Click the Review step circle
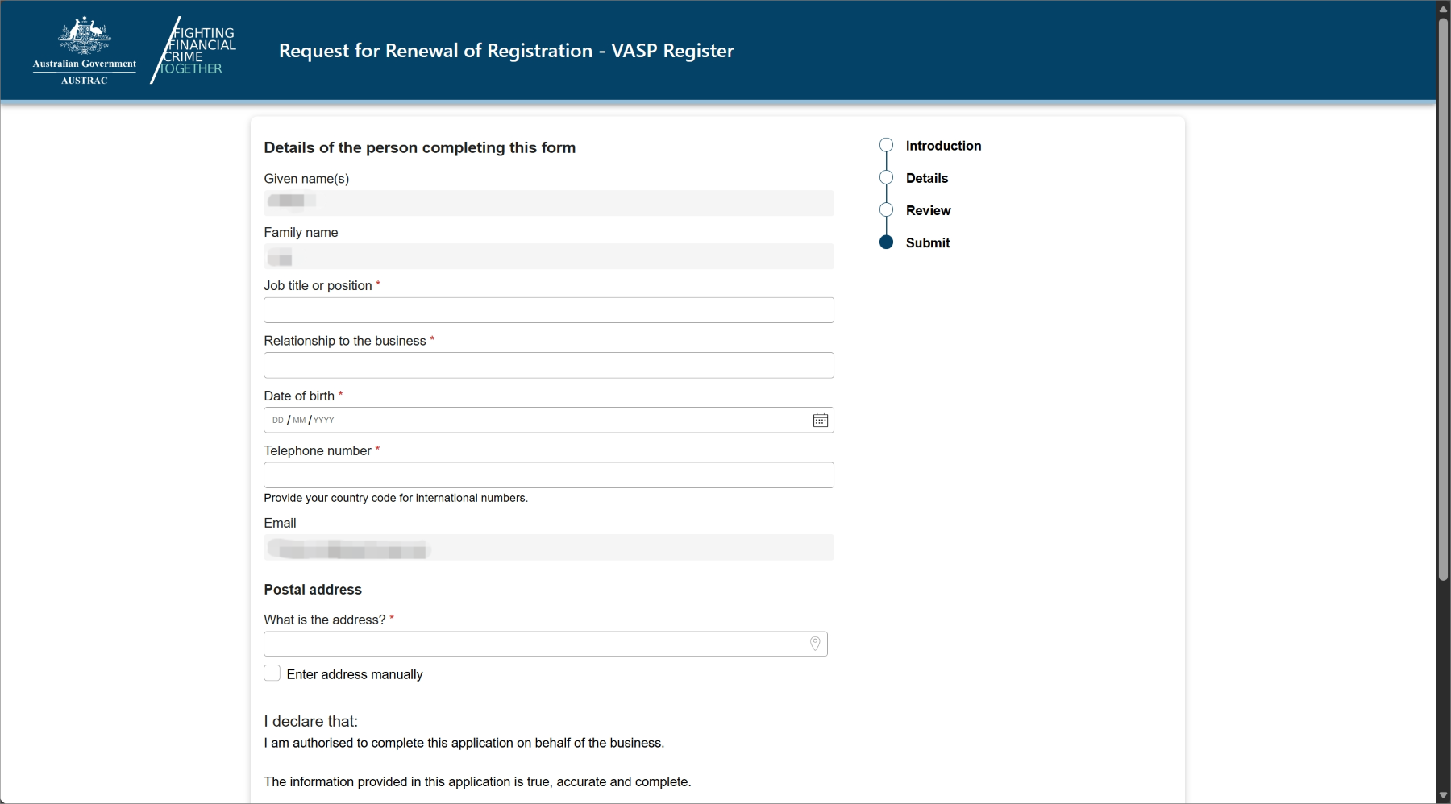The width and height of the screenshot is (1451, 804). (x=886, y=210)
